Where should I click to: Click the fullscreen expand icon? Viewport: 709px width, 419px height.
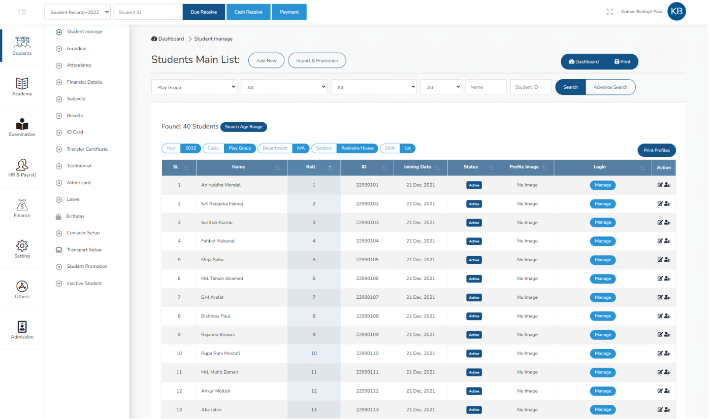click(610, 12)
